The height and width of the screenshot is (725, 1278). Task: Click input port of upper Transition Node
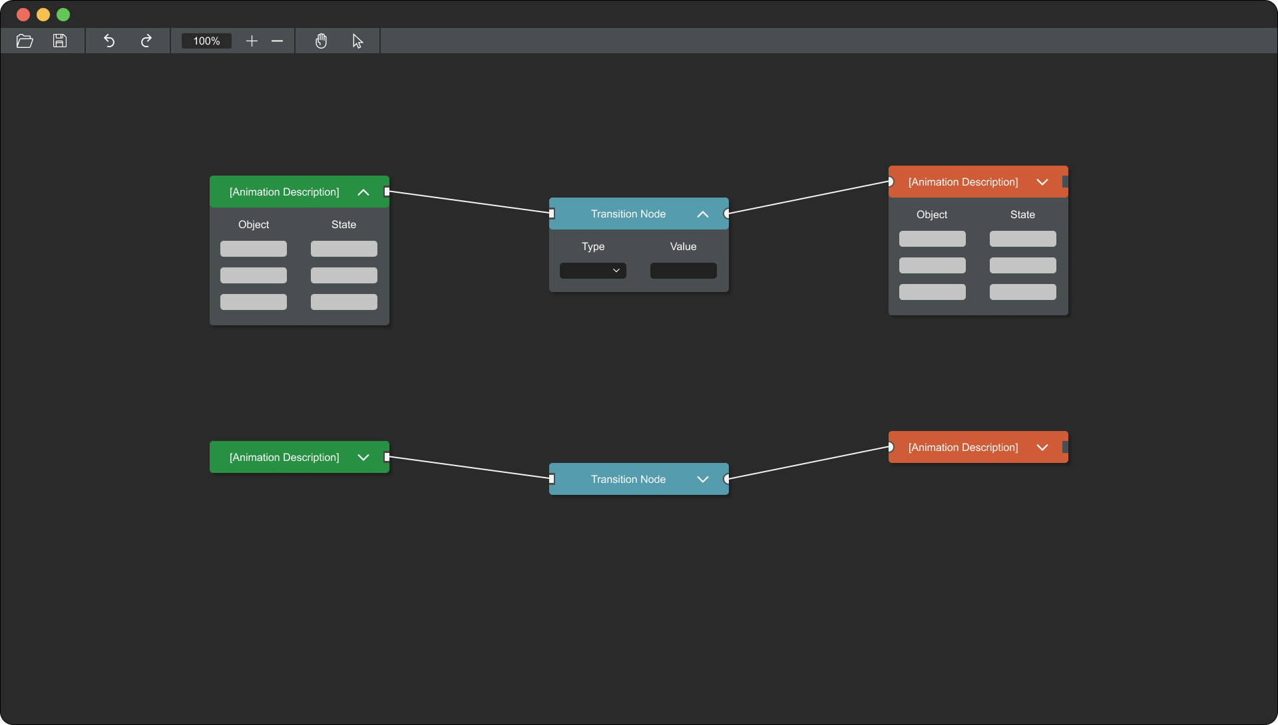552,214
